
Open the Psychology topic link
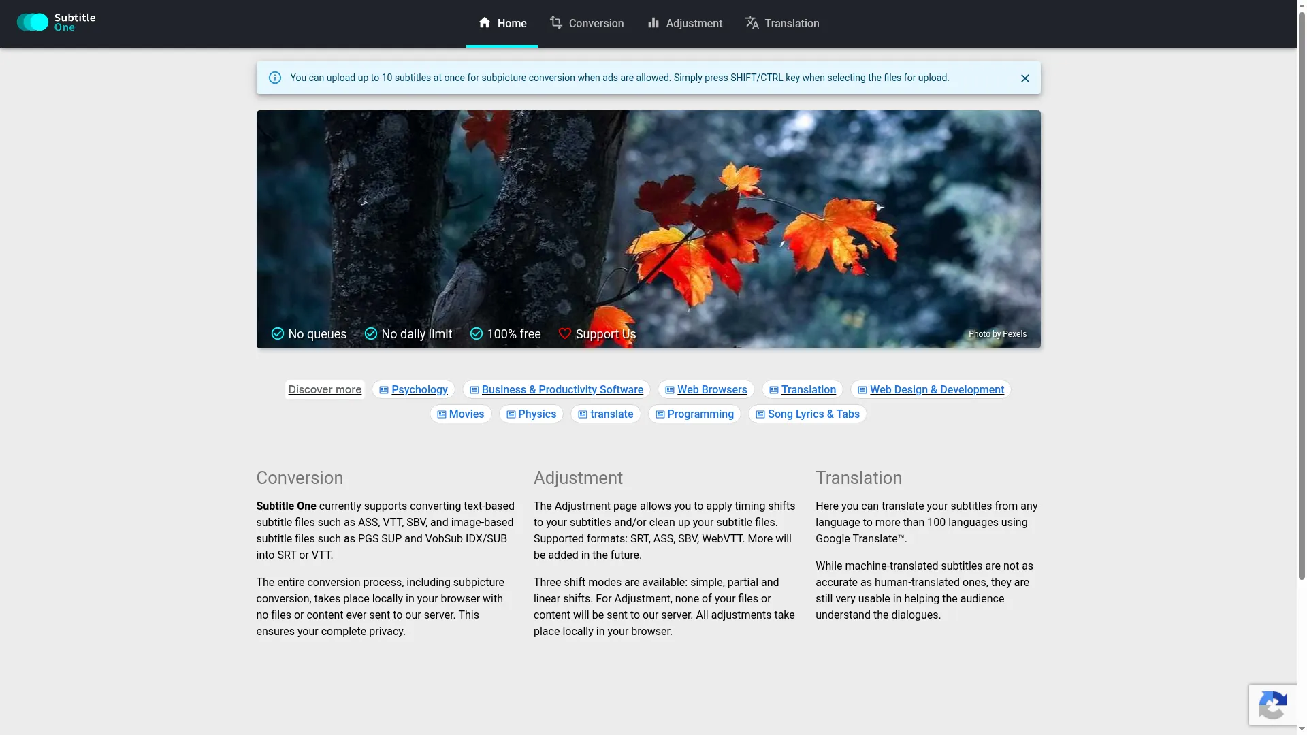pyautogui.click(x=419, y=389)
